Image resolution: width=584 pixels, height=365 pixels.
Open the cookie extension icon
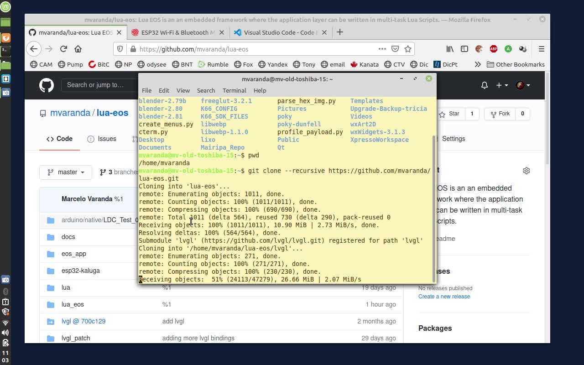[479, 49]
